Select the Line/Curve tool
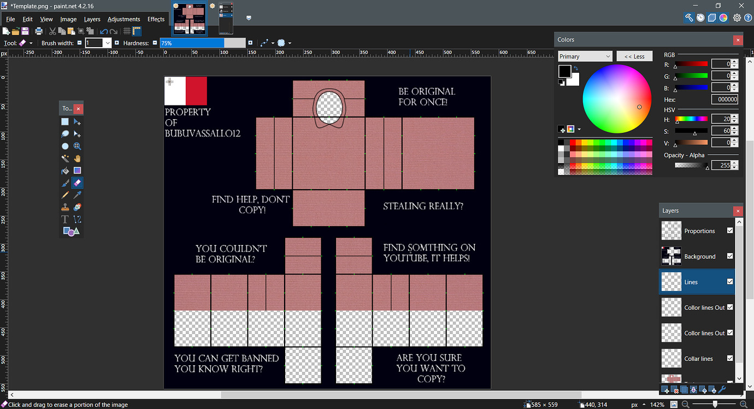 click(x=78, y=219)
